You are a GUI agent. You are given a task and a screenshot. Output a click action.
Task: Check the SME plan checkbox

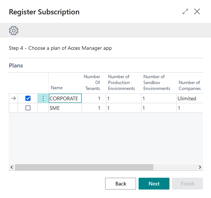coord(28,108)
